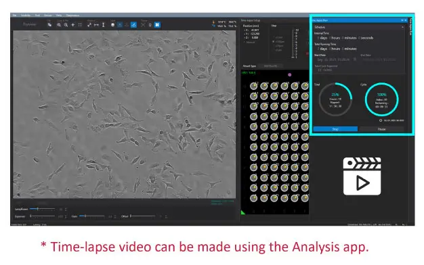Click the blue Stop button

coord(335,129)
